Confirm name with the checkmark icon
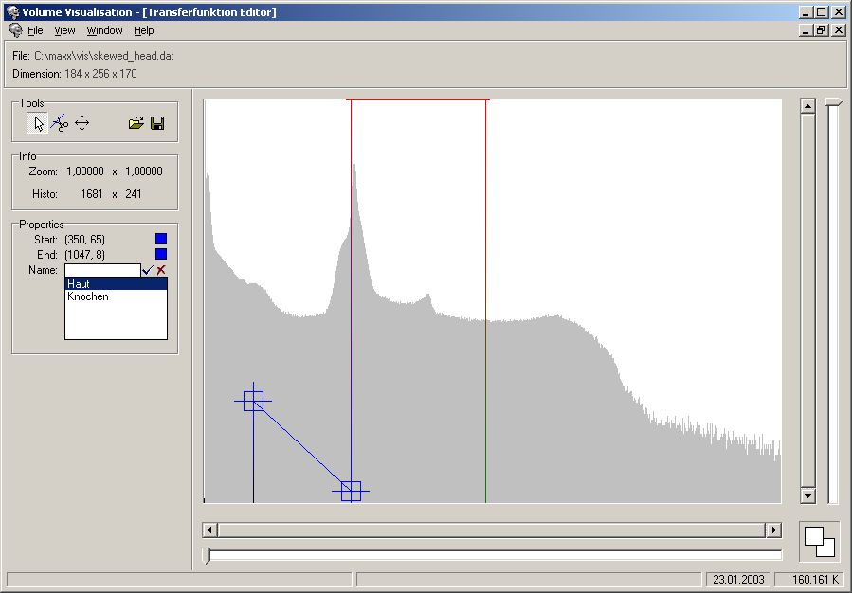The width and height of the screenshot is (852, 593). [147, 270]
